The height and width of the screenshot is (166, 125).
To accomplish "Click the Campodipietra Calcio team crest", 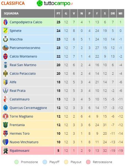I will (5, 22).
